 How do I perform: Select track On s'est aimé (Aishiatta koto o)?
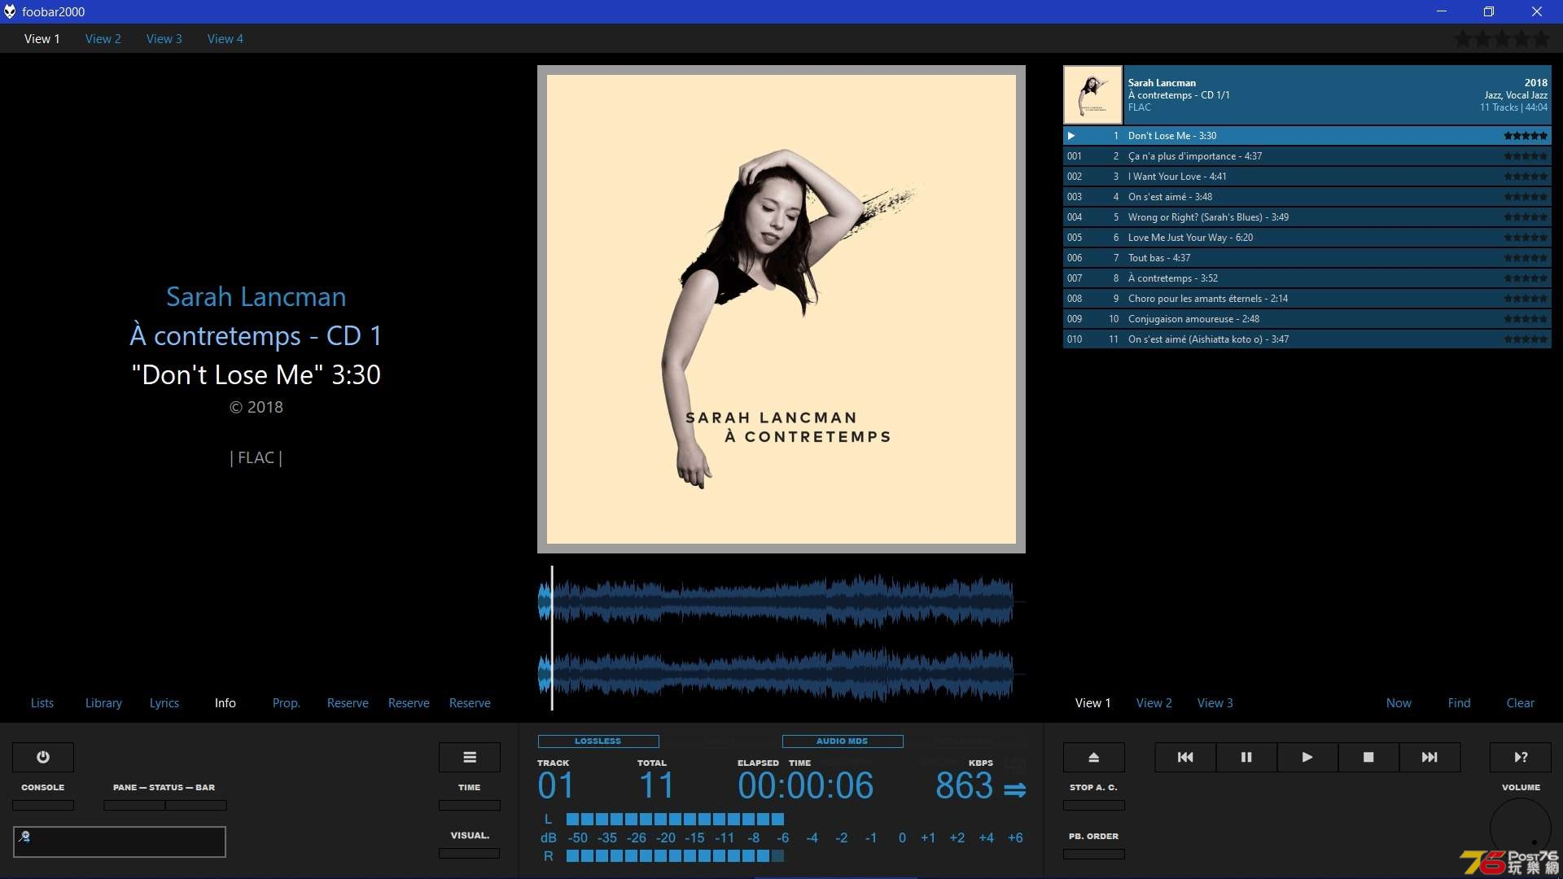click(1307, 339)
